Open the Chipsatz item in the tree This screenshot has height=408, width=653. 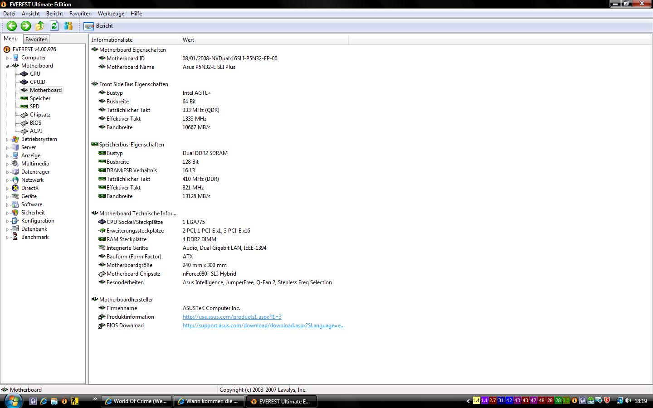point(40,115)
